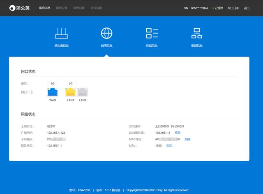The width and height of the screenshot is (263, 194).
Task: Click 克隆 link beside the MAC address
Action: pos(187,139)
